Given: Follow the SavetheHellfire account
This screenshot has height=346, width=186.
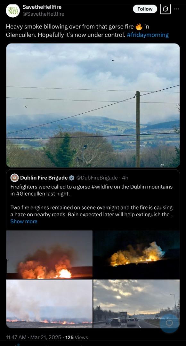Looking at the screenshot, I should point(145,9).
